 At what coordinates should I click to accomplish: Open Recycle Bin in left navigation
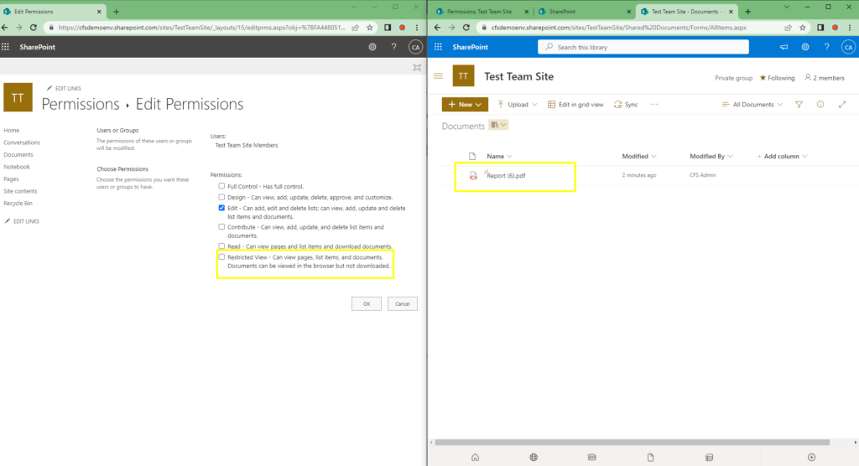point(18,203)
